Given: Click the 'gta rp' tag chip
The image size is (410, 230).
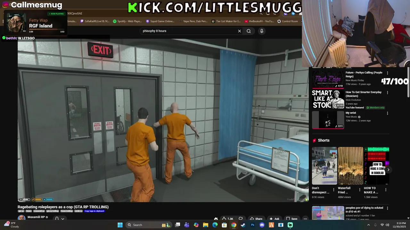Looking at the screenshot, I should [x=21, y=211].
